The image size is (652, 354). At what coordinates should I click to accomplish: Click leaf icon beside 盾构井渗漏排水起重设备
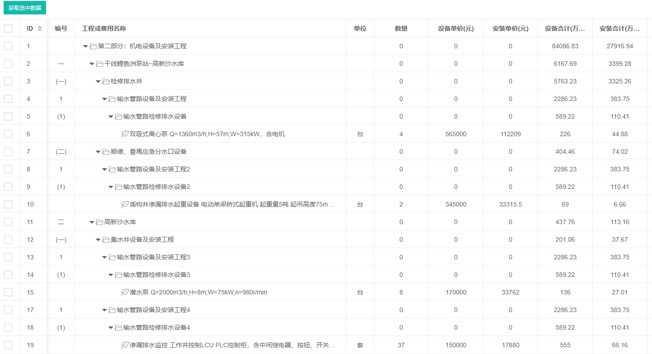click(x=125, y=204)
